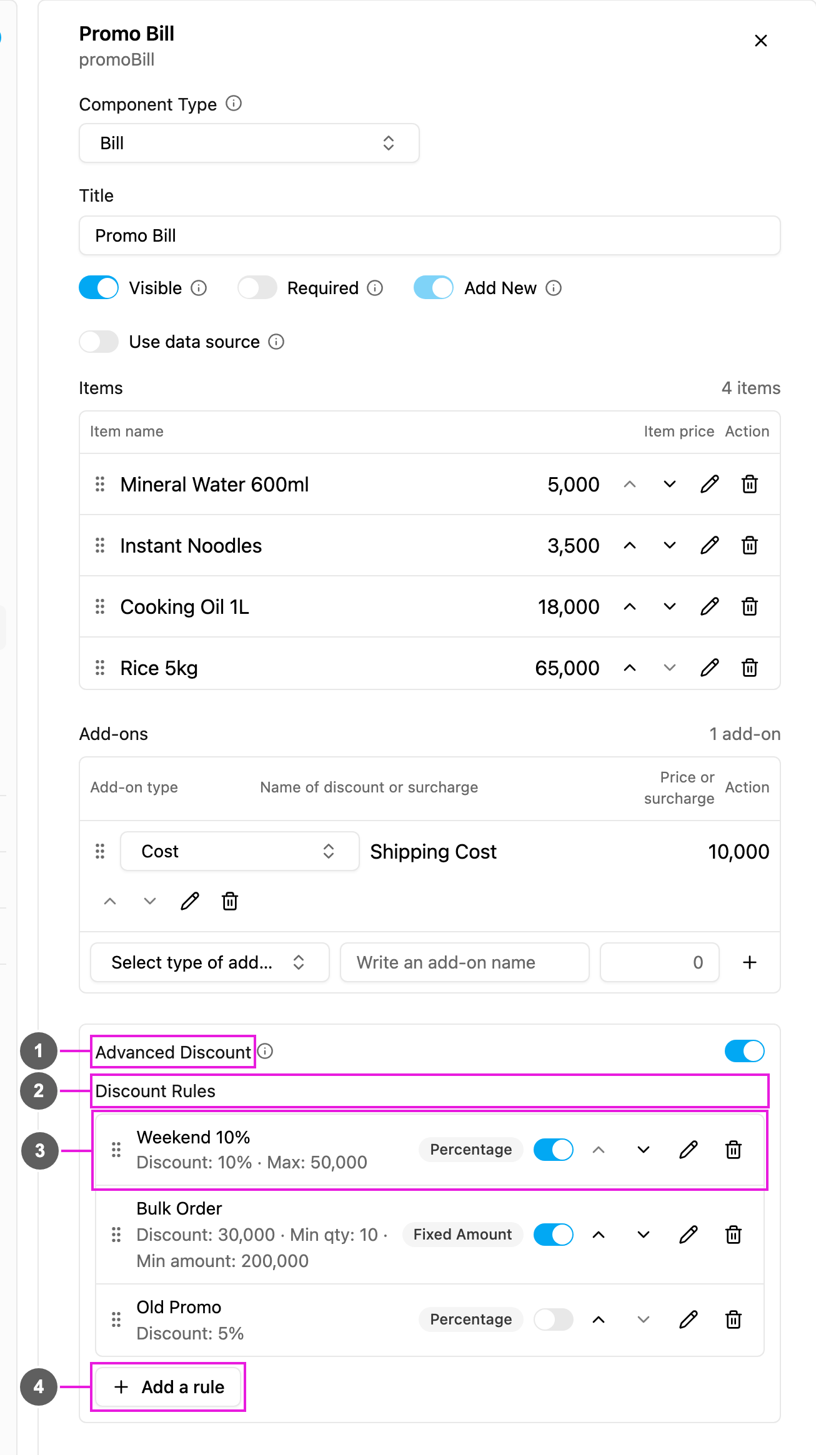The image size is (816, 1455).
Task: Move Cooking Oil 1L item down
Action: pyautogui.click(x=670, y=606)
